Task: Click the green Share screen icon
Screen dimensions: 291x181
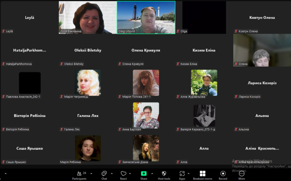Action: [144, 173]
